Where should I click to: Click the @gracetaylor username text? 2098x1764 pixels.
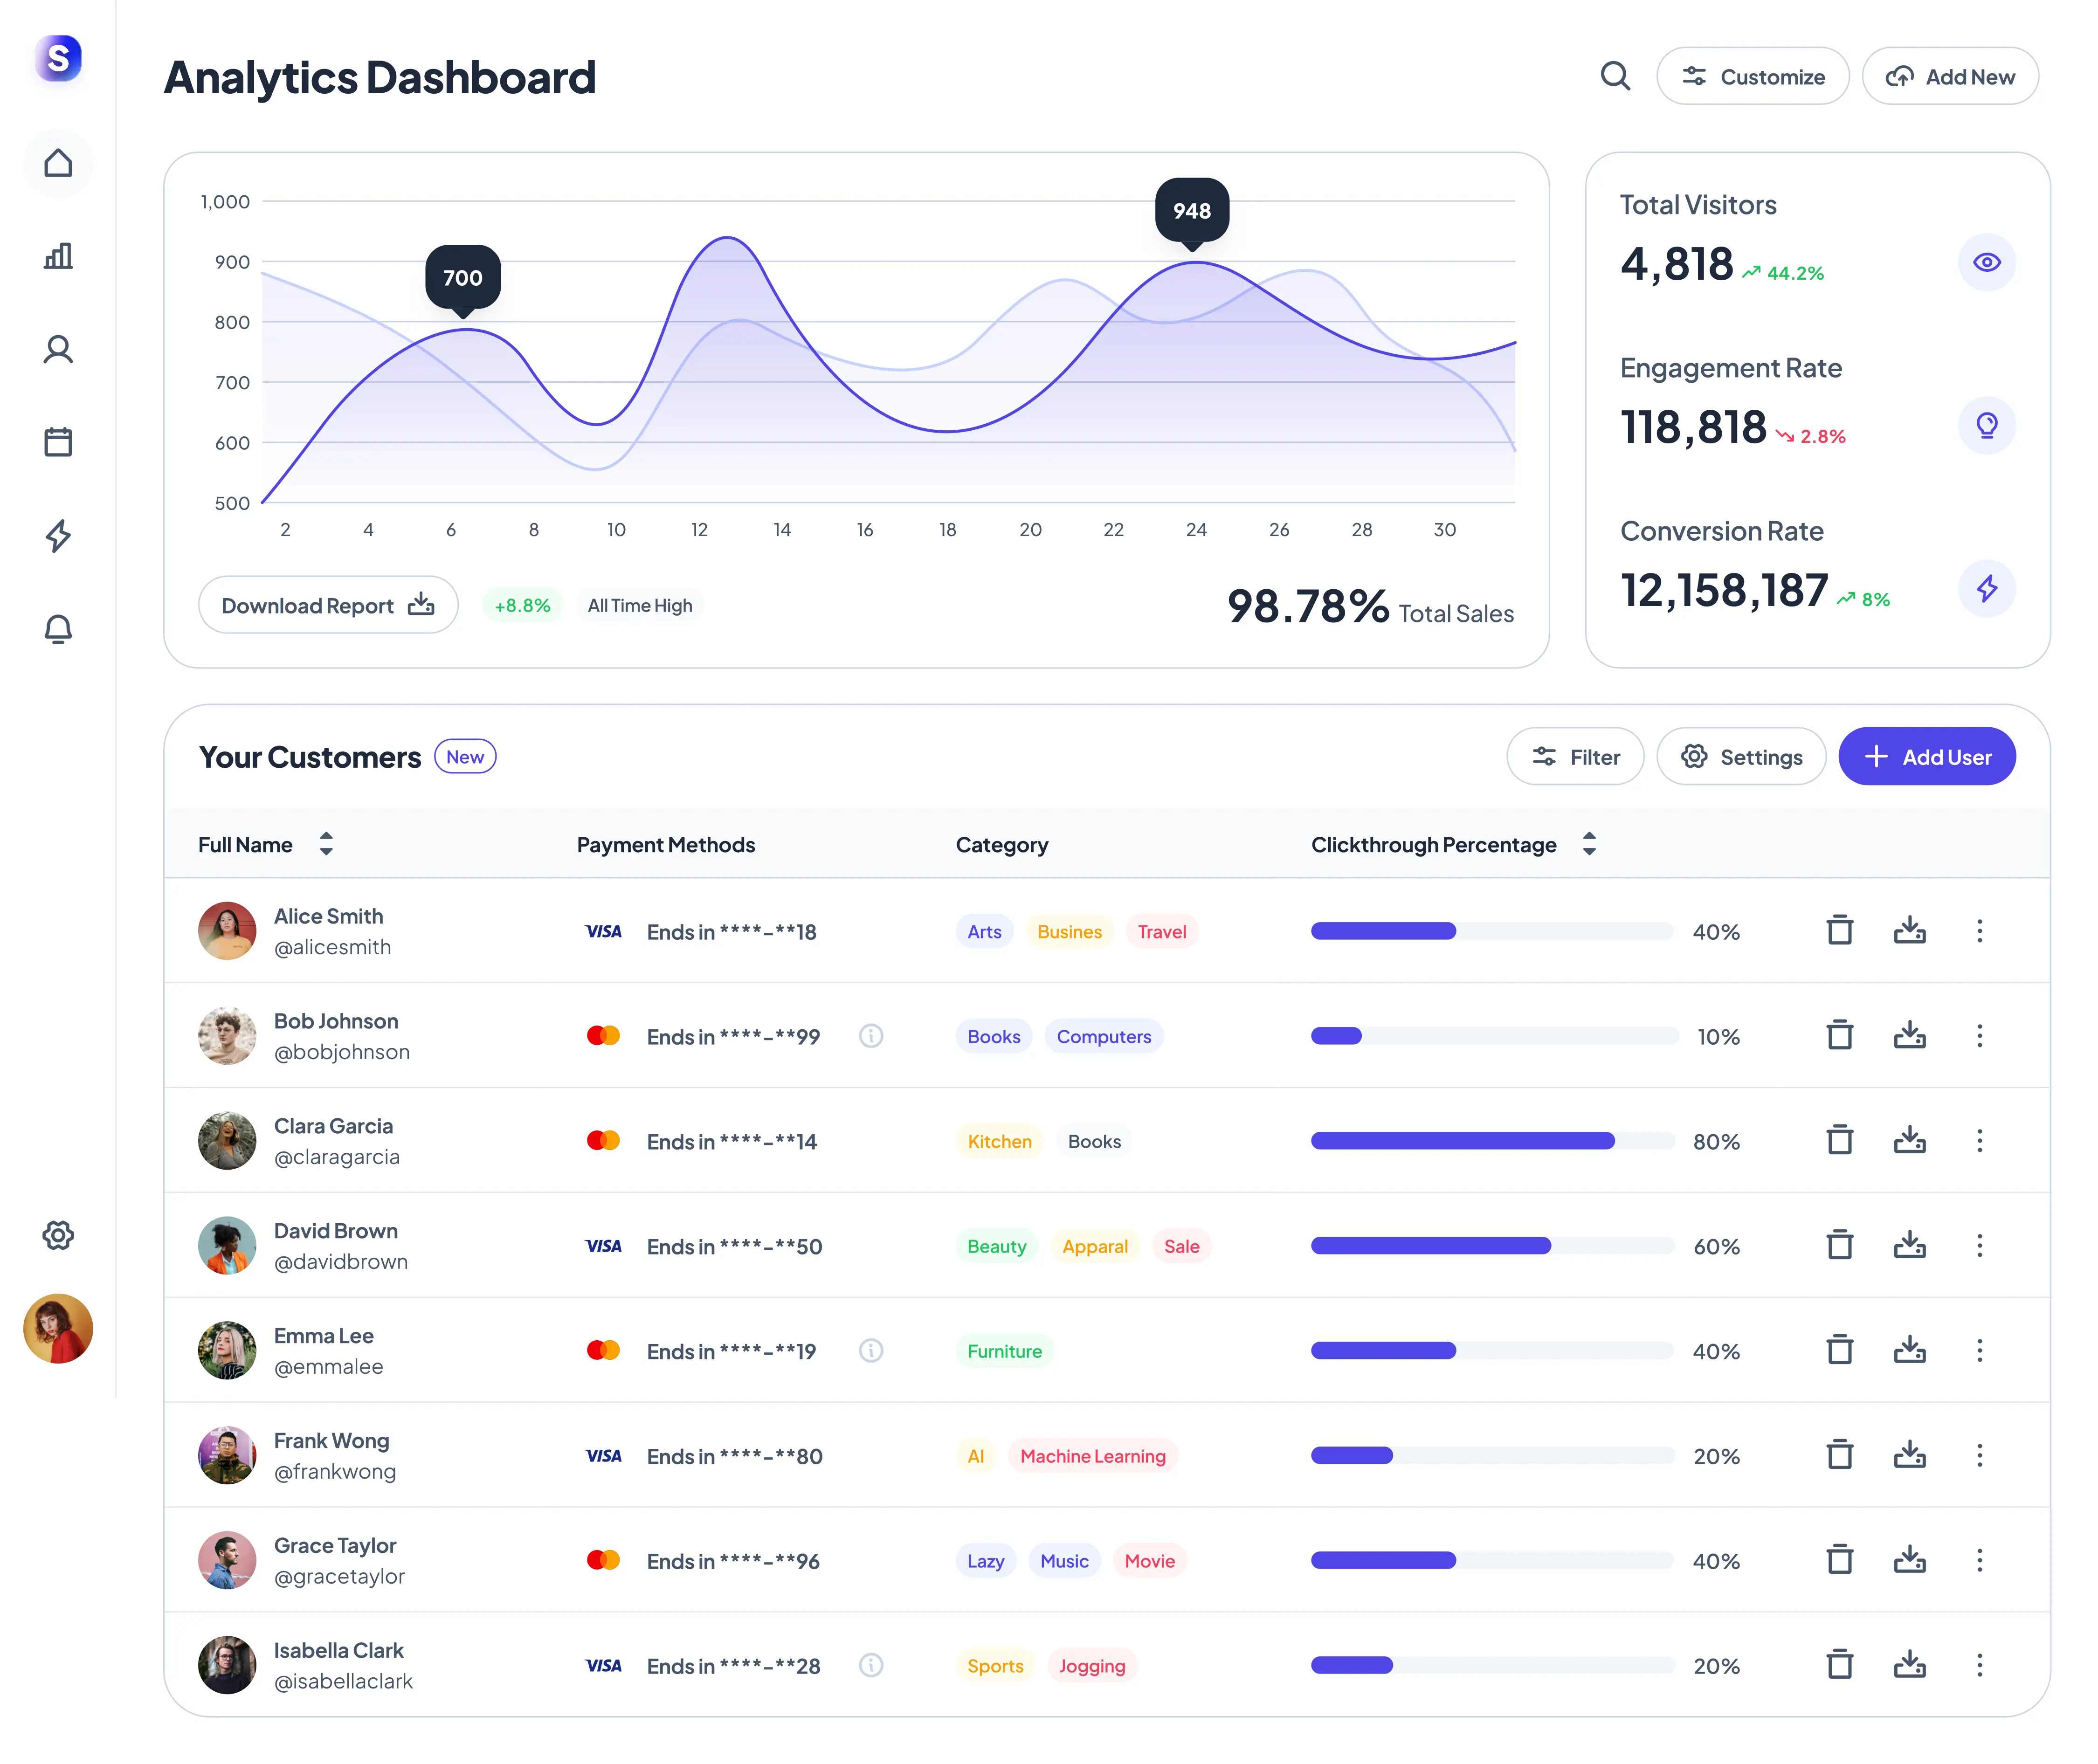(340, 1577)
